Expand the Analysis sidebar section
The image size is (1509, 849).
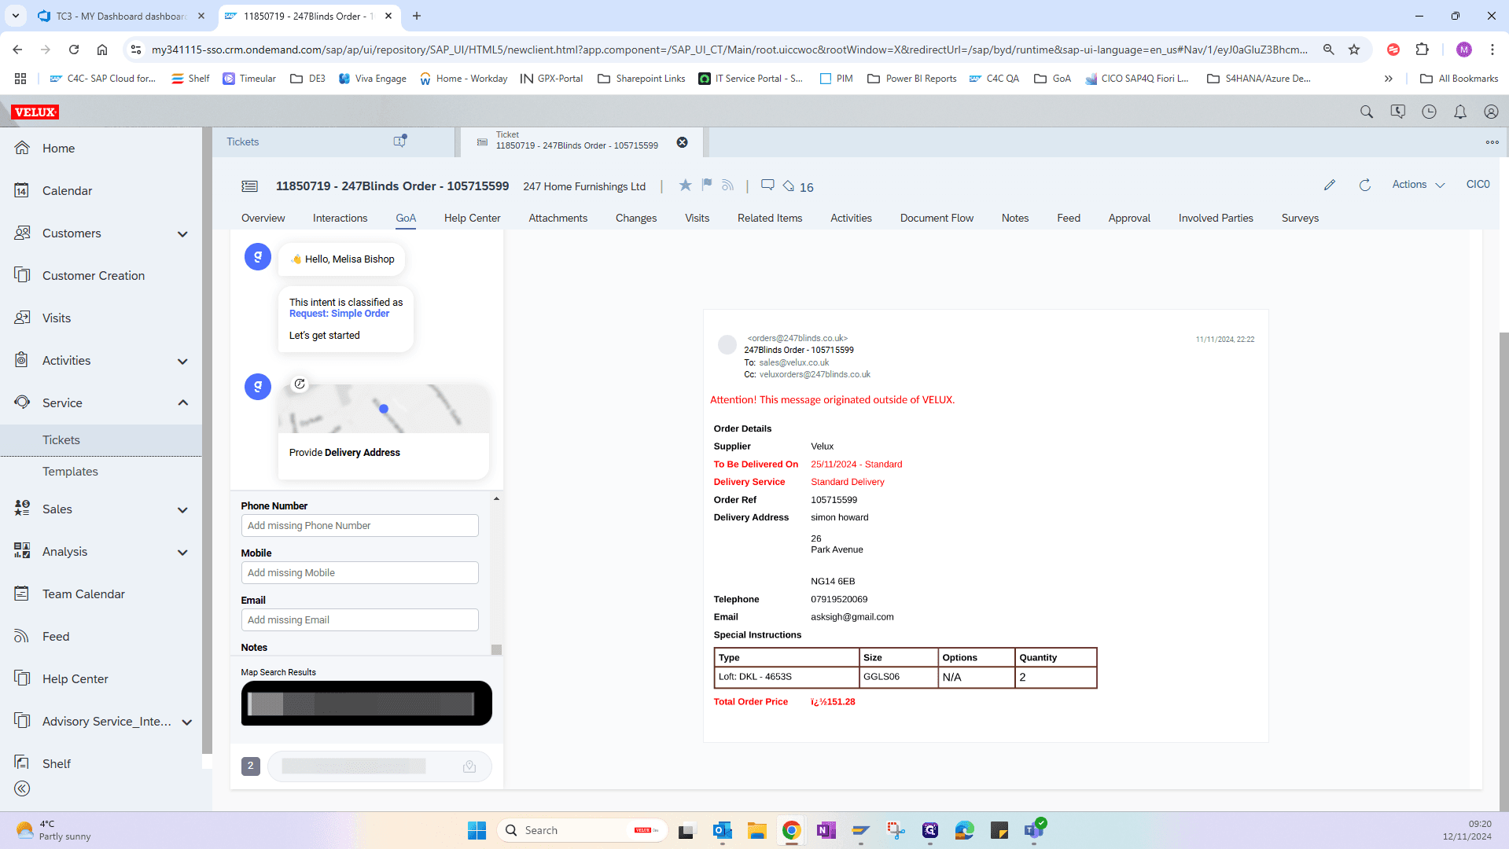pos(182,553)
